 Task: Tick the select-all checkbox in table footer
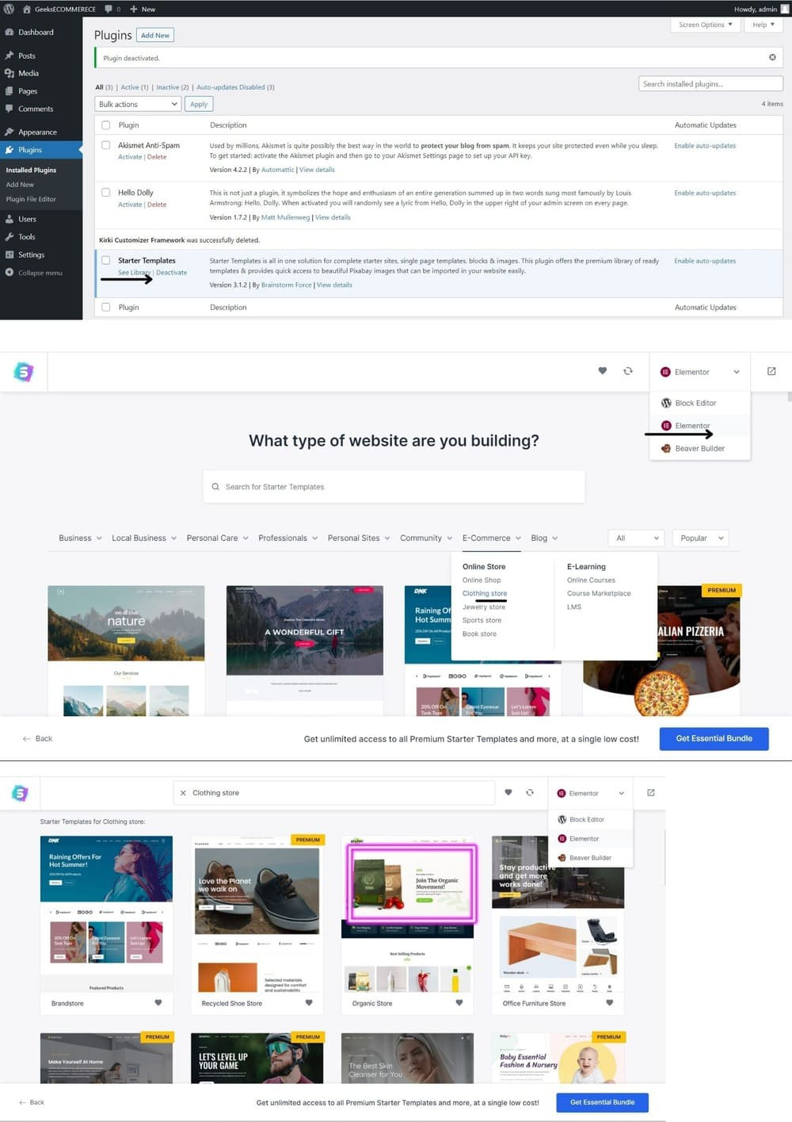tap(106, 307)
